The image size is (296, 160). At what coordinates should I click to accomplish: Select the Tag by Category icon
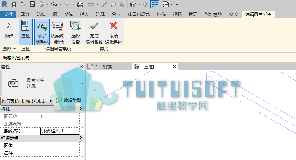[113, 4]
